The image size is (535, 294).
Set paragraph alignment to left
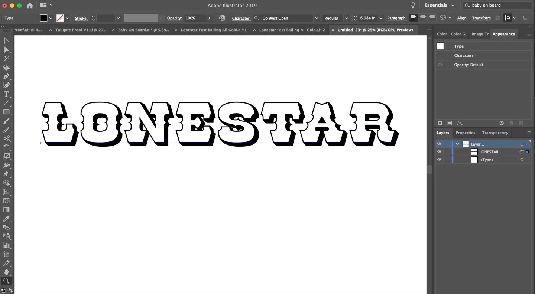tap(413, 18)
